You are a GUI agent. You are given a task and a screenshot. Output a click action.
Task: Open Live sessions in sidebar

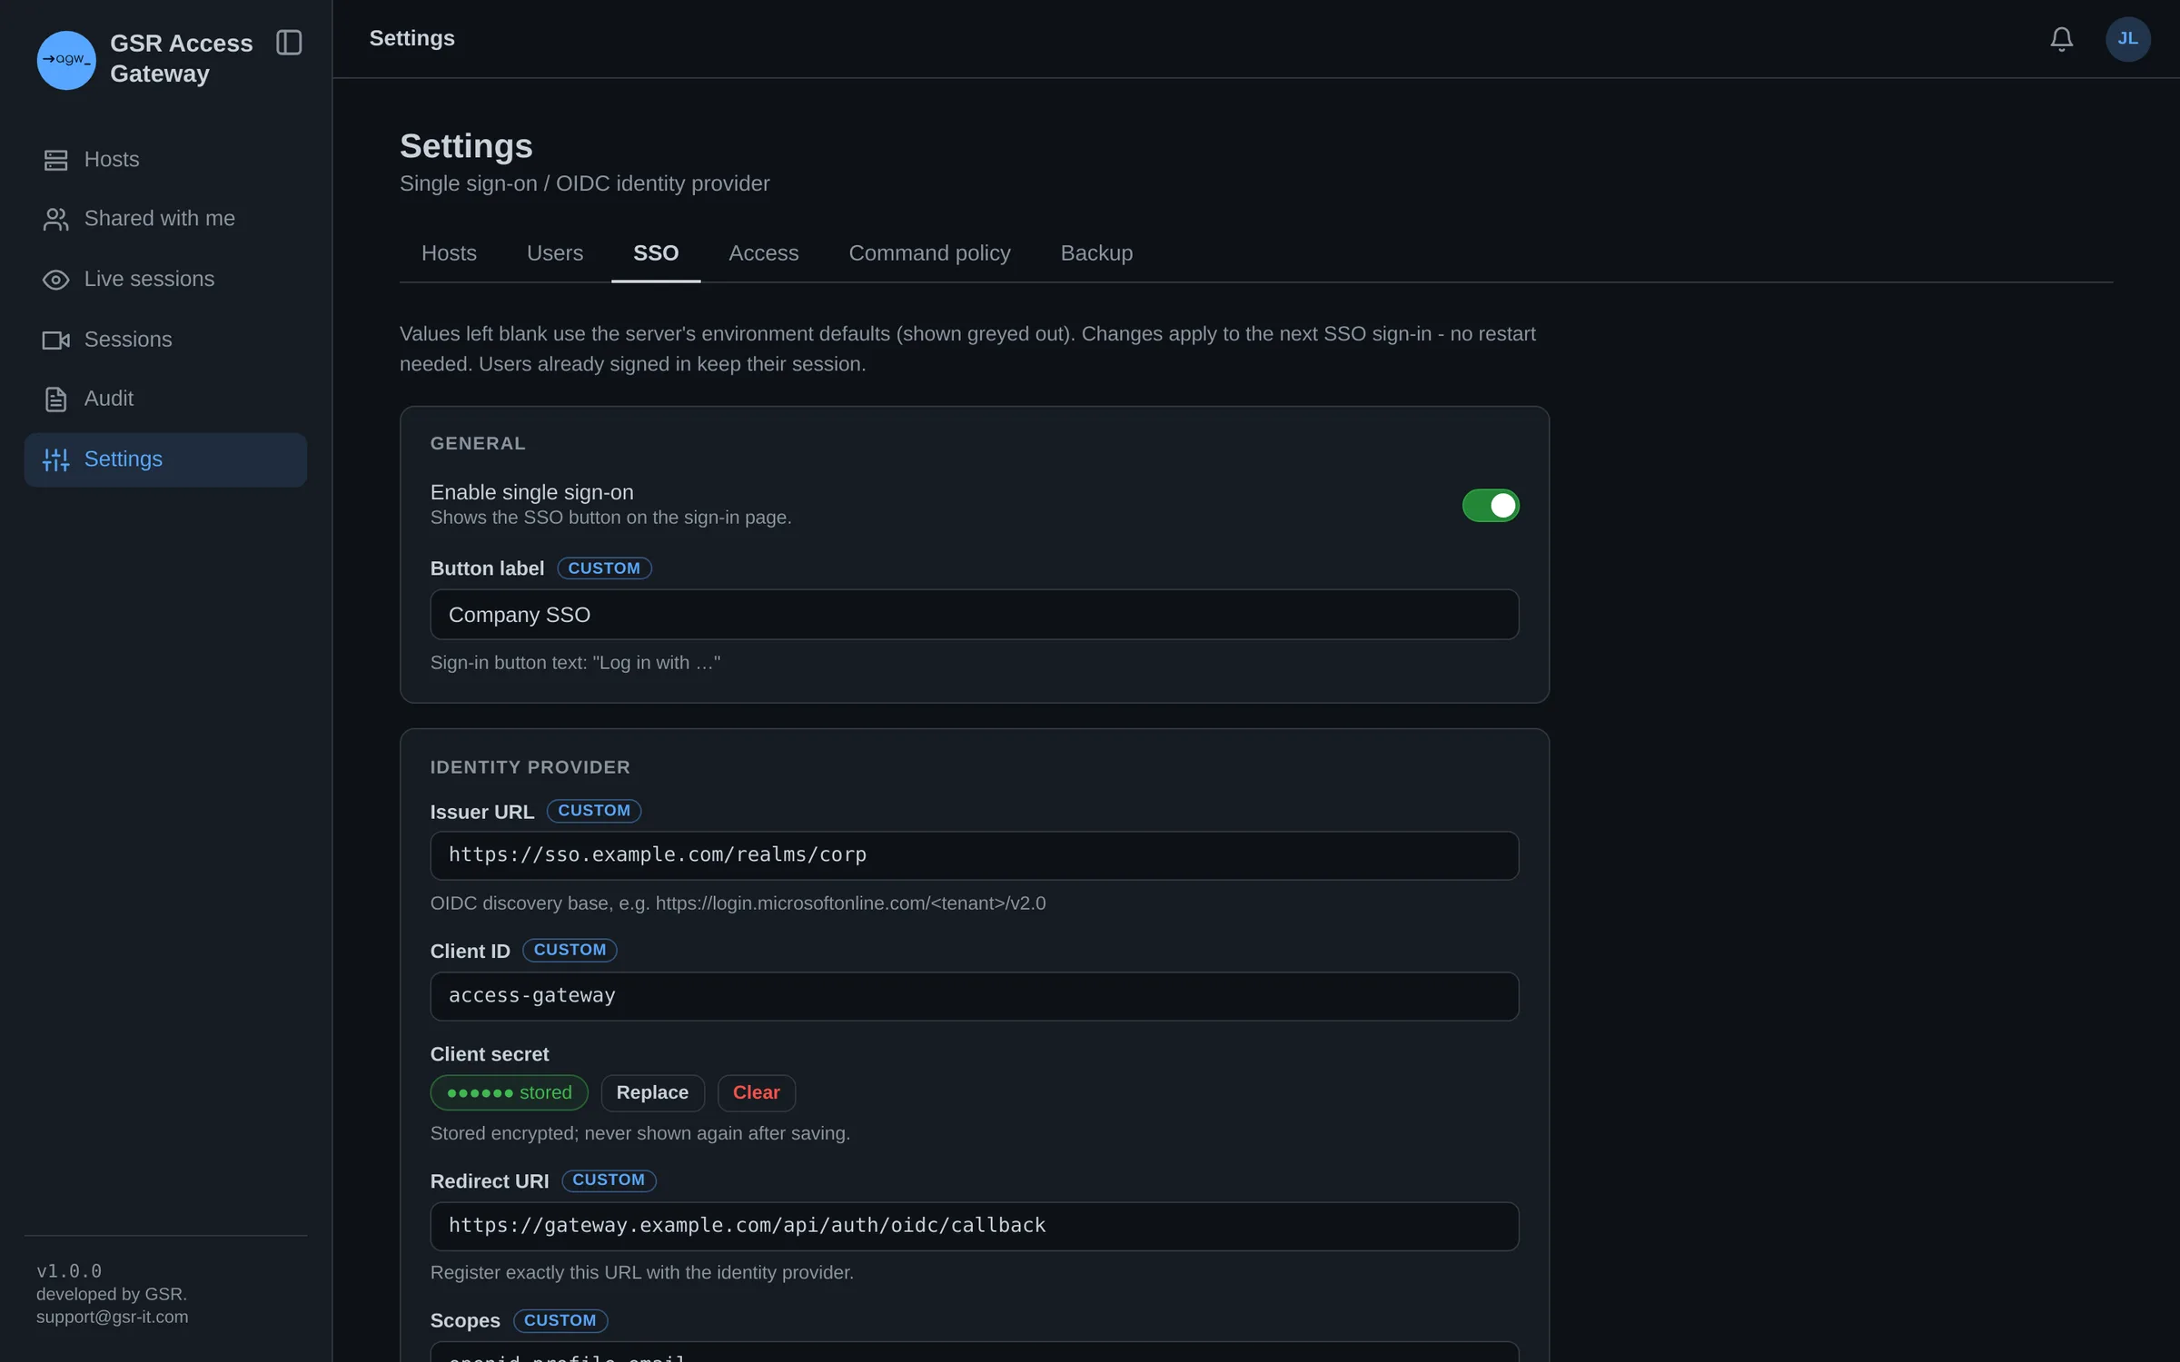tap(165, 280)
